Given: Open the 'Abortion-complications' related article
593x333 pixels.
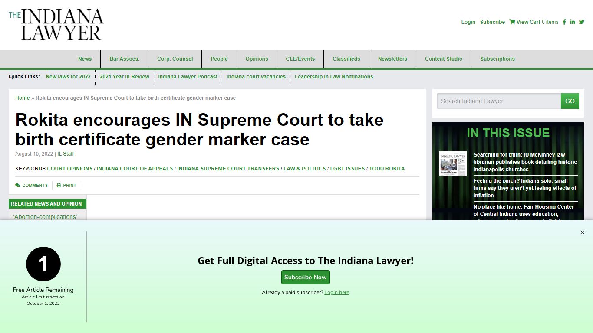Looking at the screenshot, I should pyautogui.click(x=45, y=217).
